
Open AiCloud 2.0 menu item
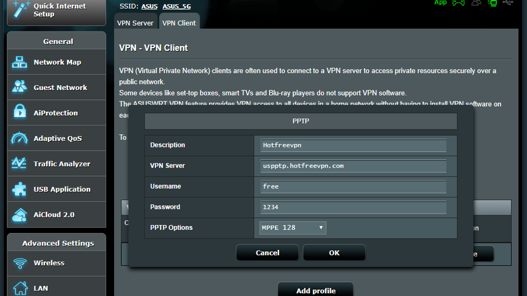[57, 215]
